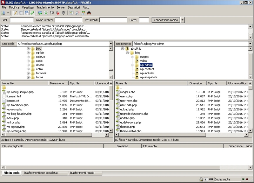Sort remote files by Tipo file
The image size is (254, 183).
(217, 83)
